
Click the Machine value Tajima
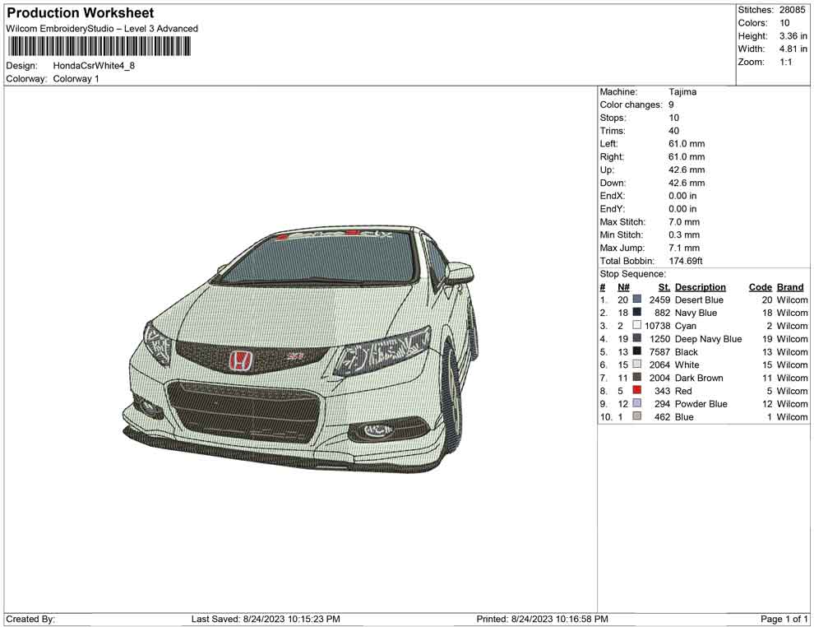click(x=682, y=91)
